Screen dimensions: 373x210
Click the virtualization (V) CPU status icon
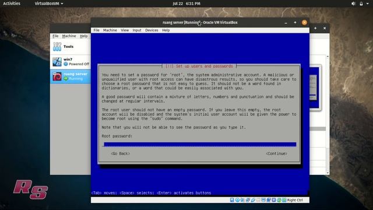(x=274, y=200)
